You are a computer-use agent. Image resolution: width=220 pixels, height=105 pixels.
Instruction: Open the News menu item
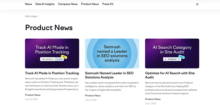click(29, 4)
